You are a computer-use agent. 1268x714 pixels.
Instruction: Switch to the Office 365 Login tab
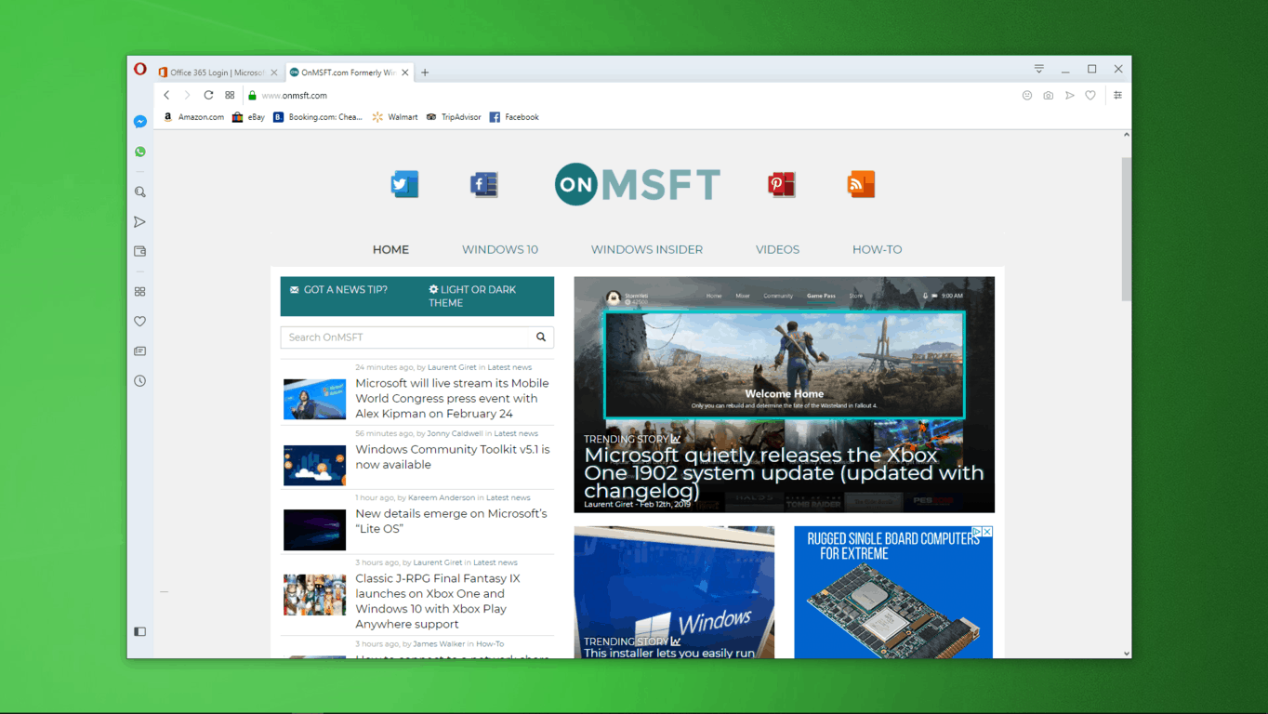coord(218,73)
